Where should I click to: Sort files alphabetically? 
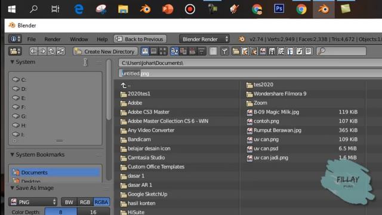(x=174, y=51)
